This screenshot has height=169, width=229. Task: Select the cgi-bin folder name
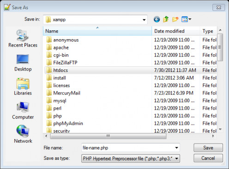tap(61, 55)
